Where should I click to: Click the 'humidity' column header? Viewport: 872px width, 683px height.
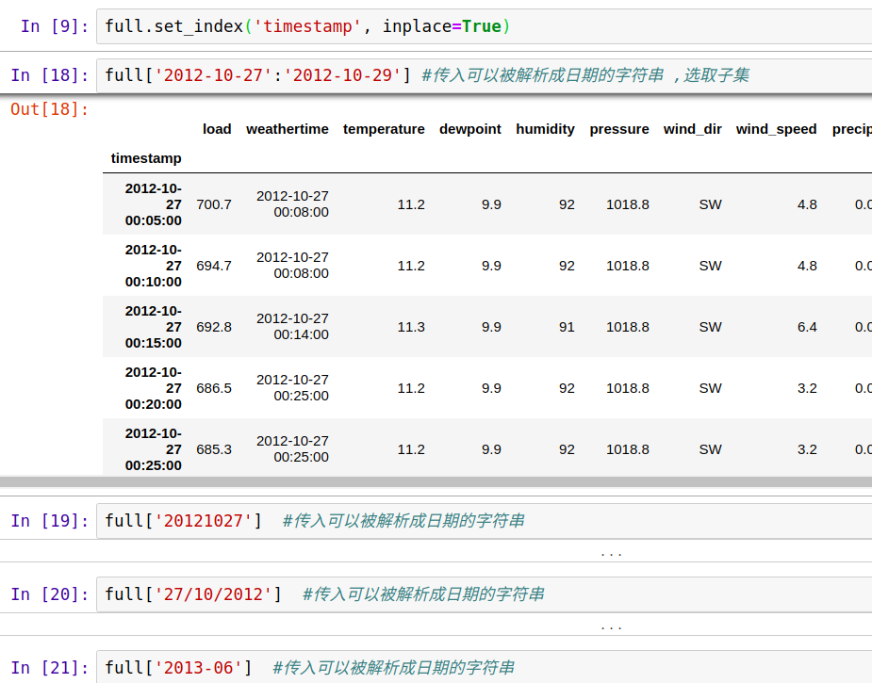point(545,129)
